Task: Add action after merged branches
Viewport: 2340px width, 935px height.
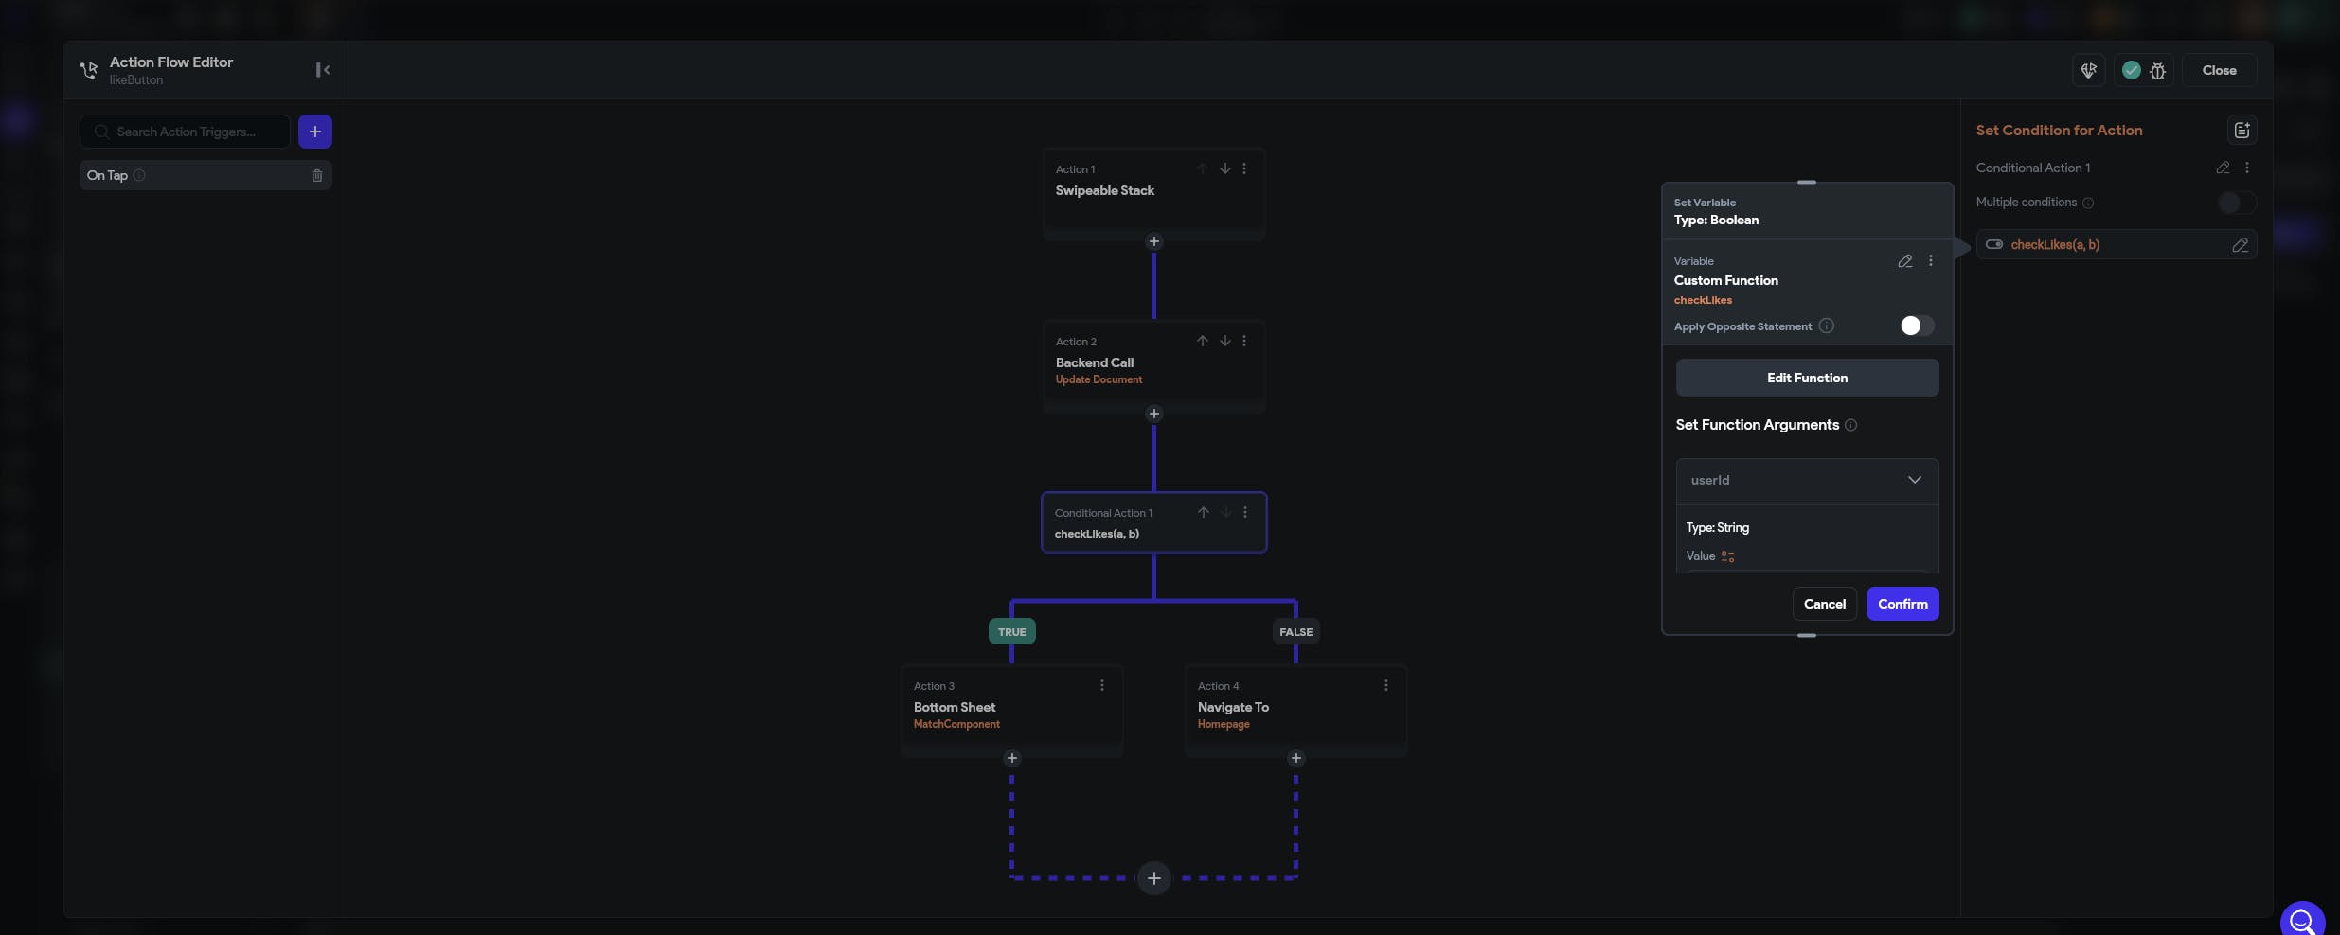Action: 1153,878
